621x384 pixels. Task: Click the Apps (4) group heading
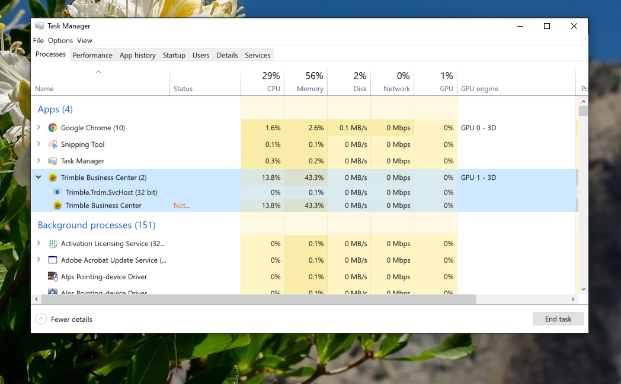(x=55, y=109)
